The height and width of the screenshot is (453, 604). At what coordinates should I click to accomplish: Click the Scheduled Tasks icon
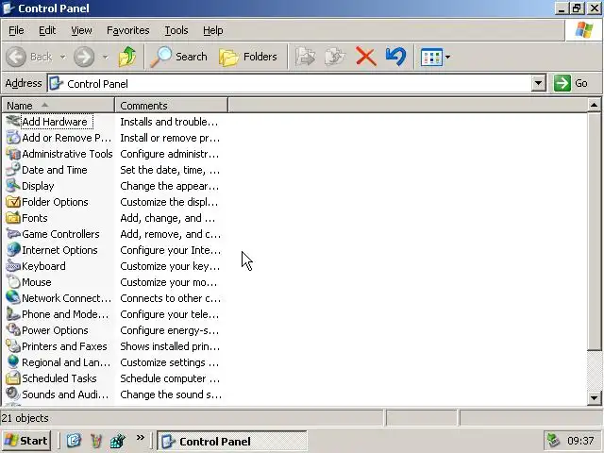13,378
